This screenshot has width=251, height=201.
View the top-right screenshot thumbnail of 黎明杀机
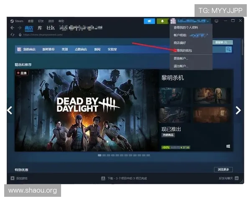212,95
